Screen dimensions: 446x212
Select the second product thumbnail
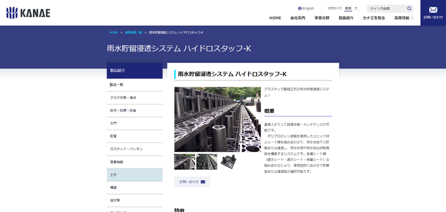coord(207,162)
